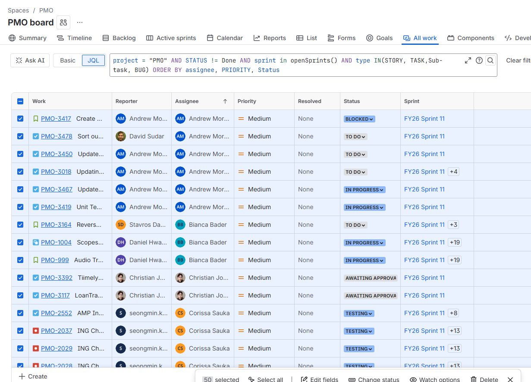Open issue link PMO-3450
531x382 pixels.
point(57,154)
